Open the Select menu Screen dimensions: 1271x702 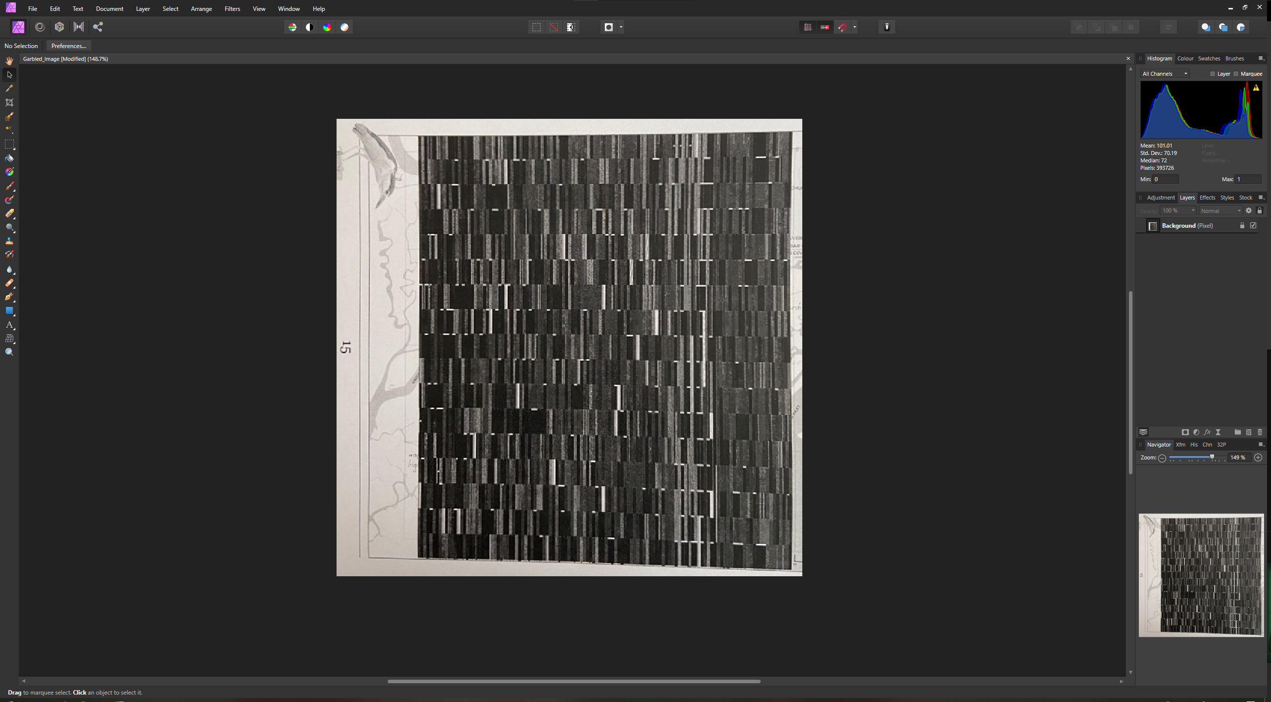tap(169, 8)
